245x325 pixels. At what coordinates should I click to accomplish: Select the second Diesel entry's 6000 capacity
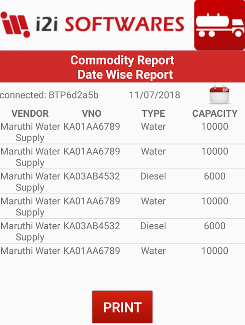(215, 226)
